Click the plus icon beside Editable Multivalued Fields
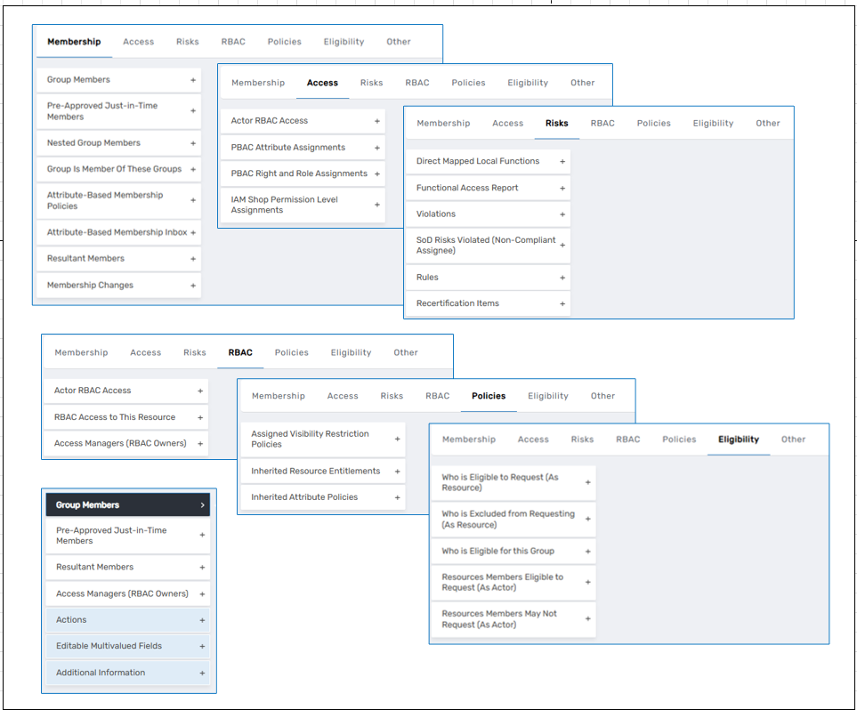The image size is (857, 710). pyautogui.click(x=202, y=647)
